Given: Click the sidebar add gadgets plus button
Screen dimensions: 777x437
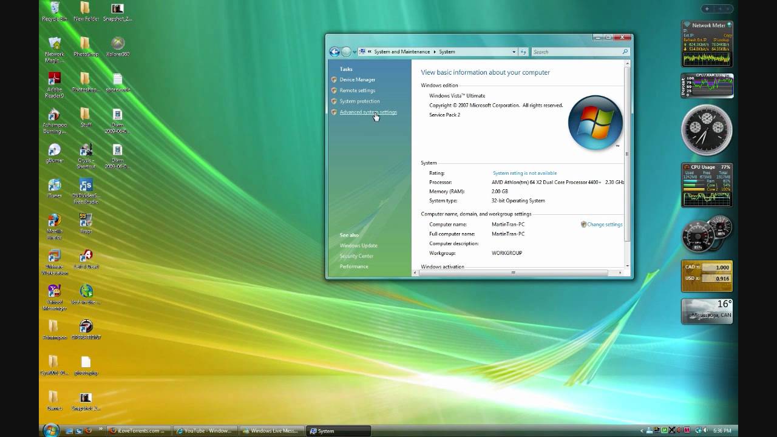Looking at the screenshot, I should 707,9.
